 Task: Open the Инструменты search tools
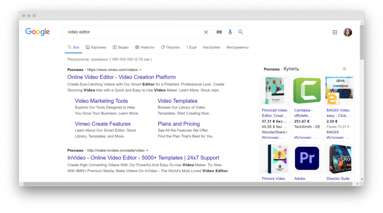pyautogui.click(x=237, y=47)
